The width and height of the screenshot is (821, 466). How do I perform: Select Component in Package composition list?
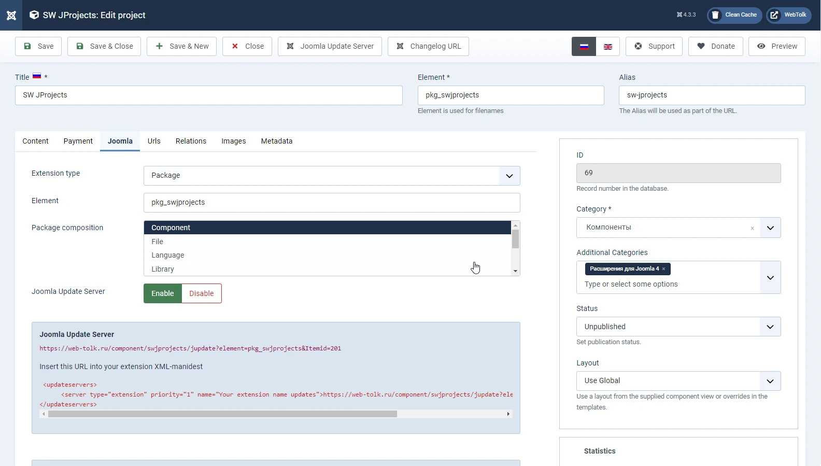(x=327, y=228)
